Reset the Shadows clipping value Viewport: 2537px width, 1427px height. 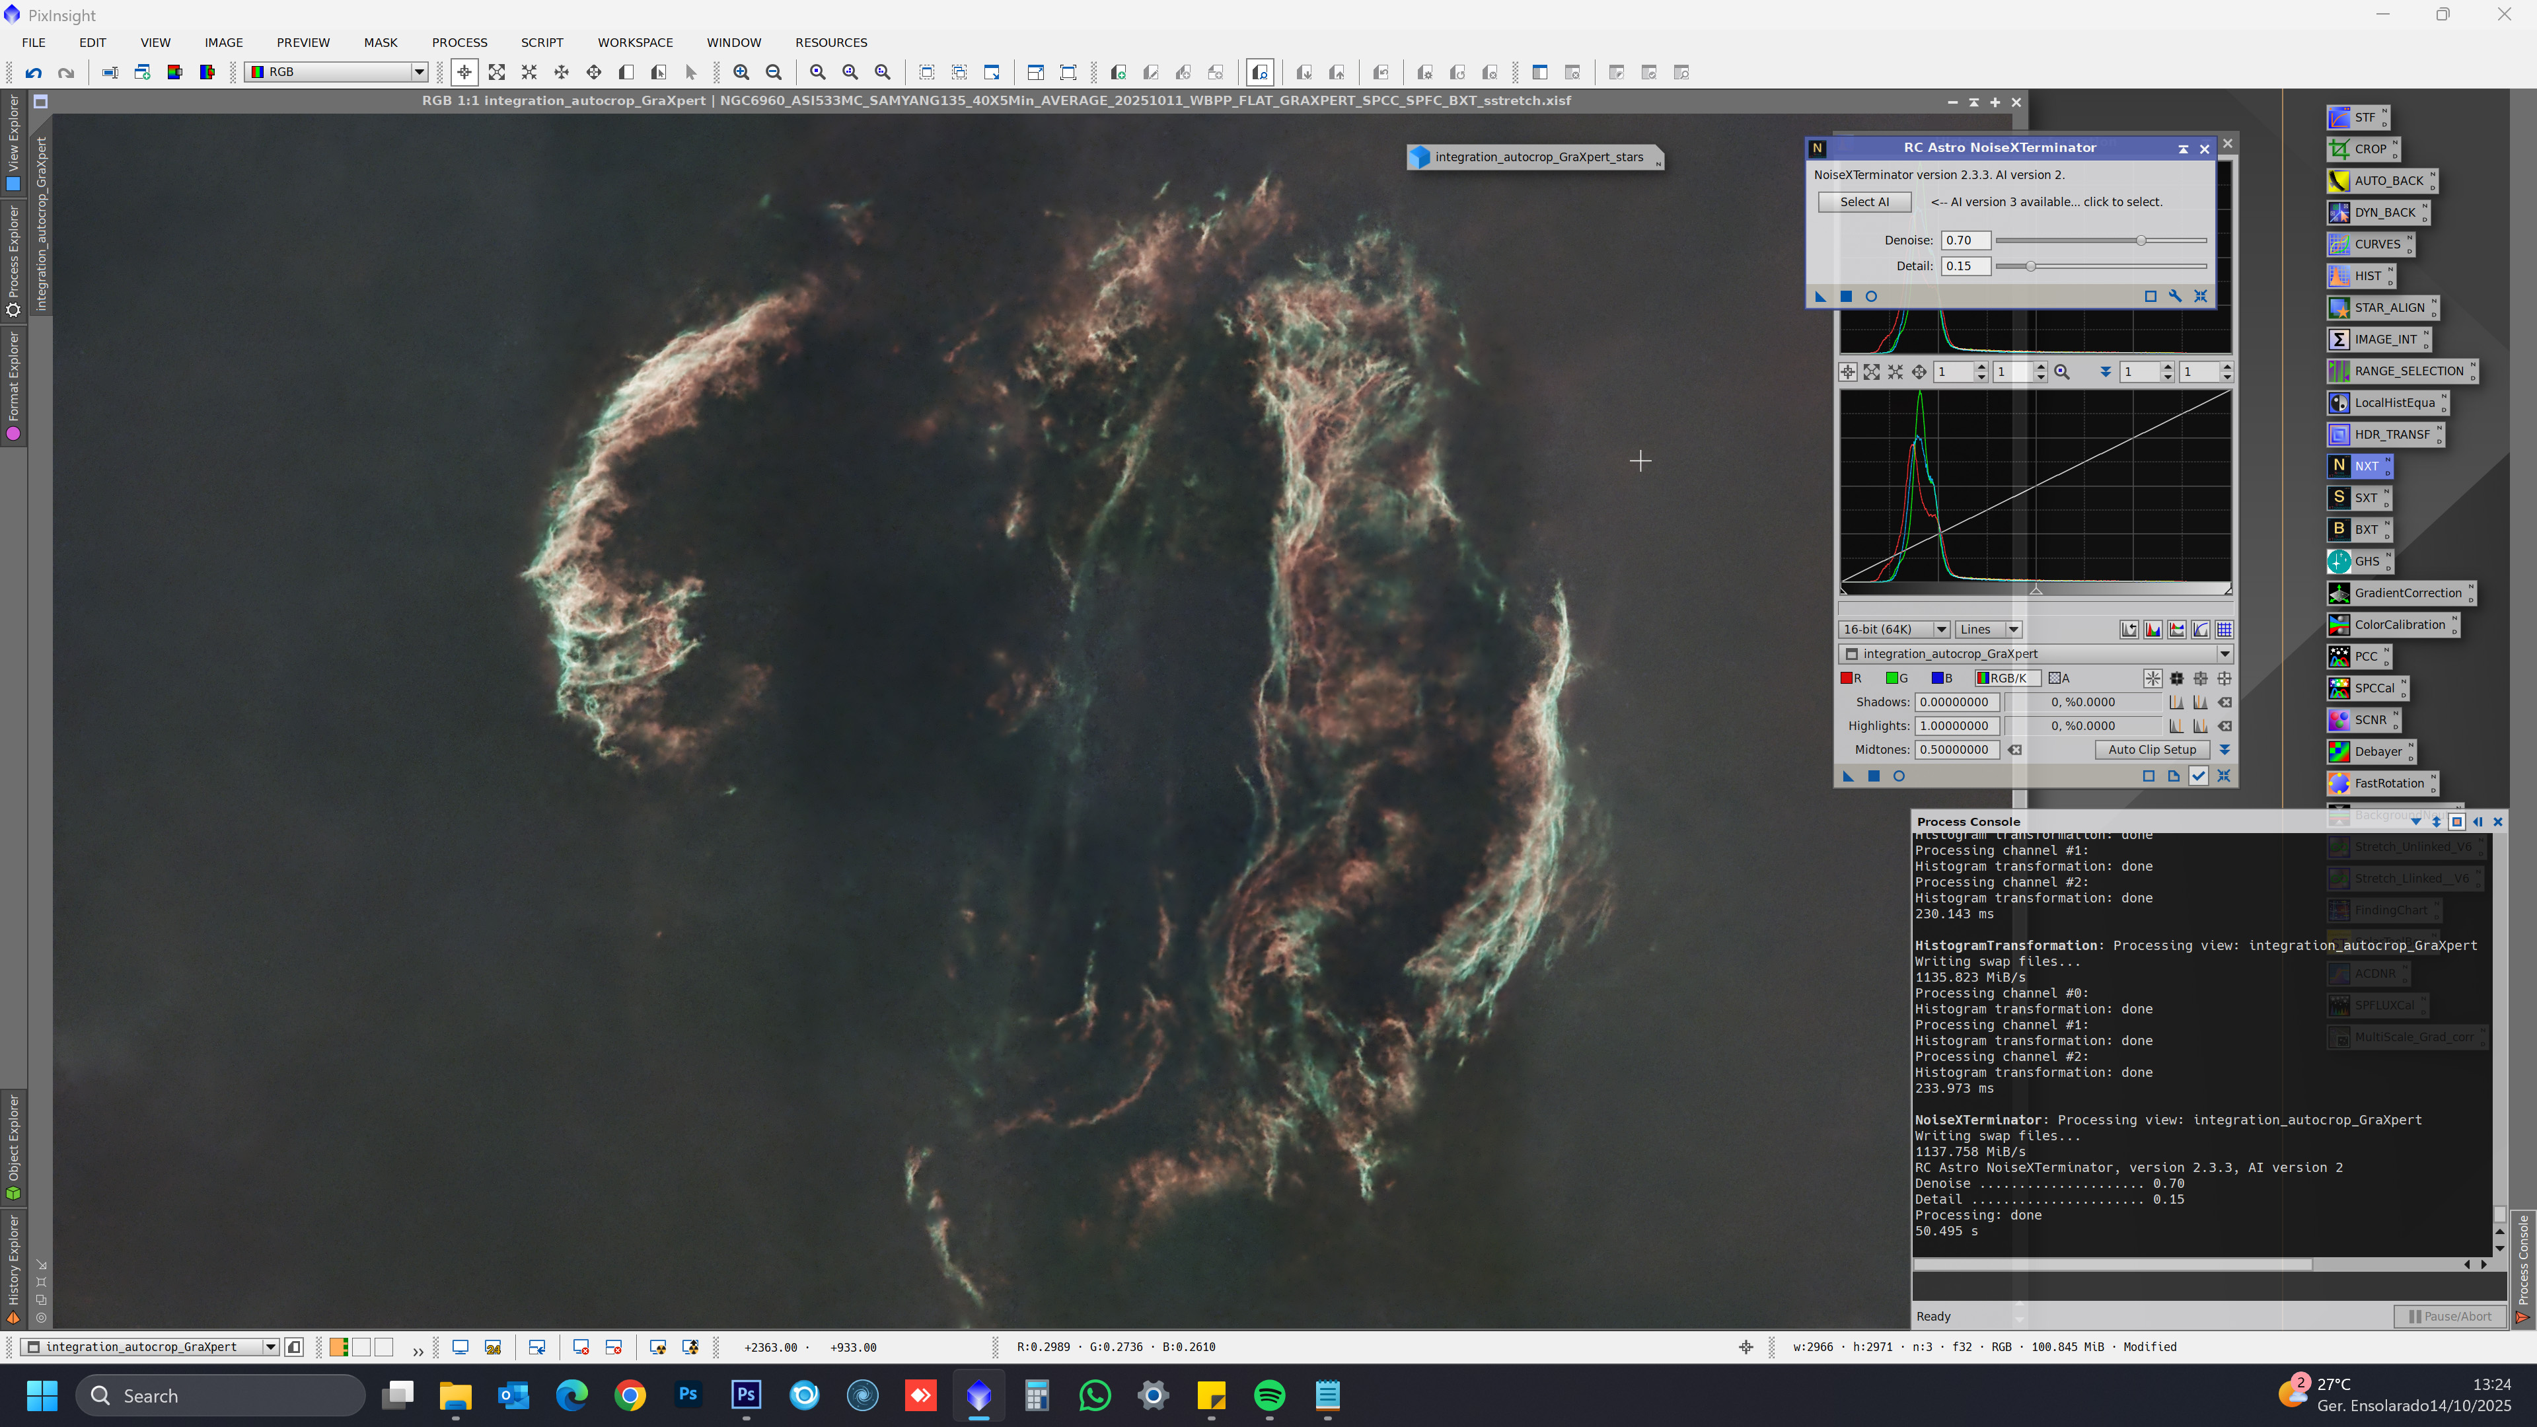coord(2224,702)
